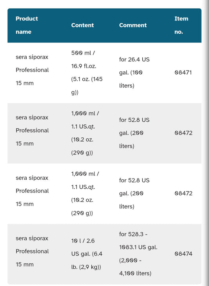Image resolution: width=209 pixels, height=286 pixels.
Task: Click second 52.8 US gal. comment
Action: (x=134, y=193)
